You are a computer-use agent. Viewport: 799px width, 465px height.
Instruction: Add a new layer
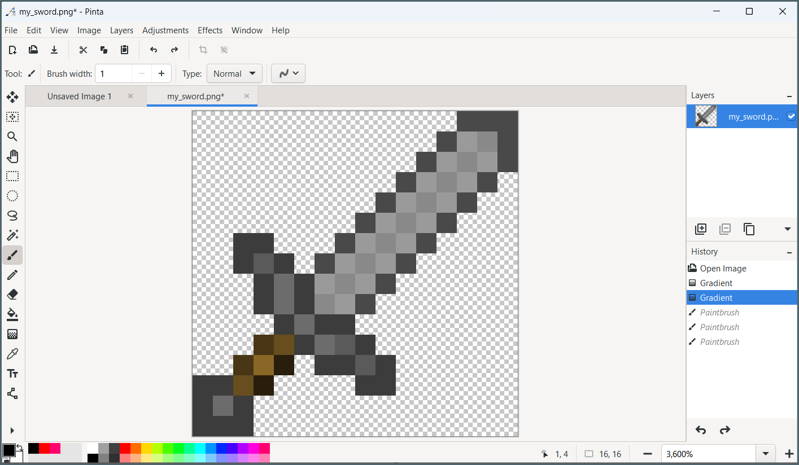click(701, 229)
